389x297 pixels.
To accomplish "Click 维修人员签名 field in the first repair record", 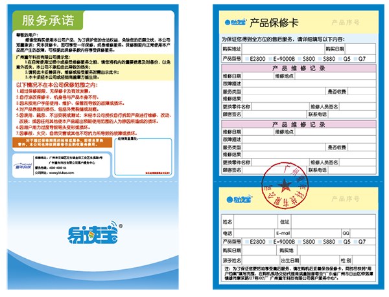I will coord(357,107).
